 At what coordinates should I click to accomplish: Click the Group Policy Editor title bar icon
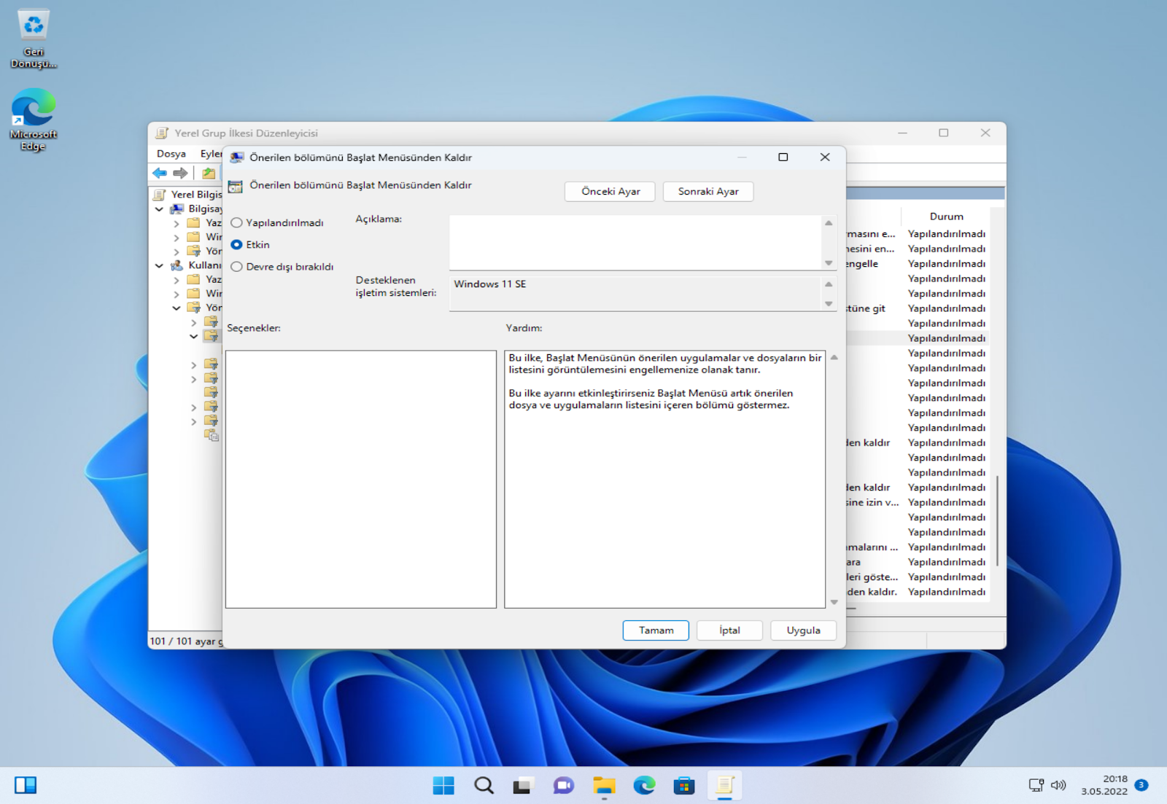tap(162, 133)
